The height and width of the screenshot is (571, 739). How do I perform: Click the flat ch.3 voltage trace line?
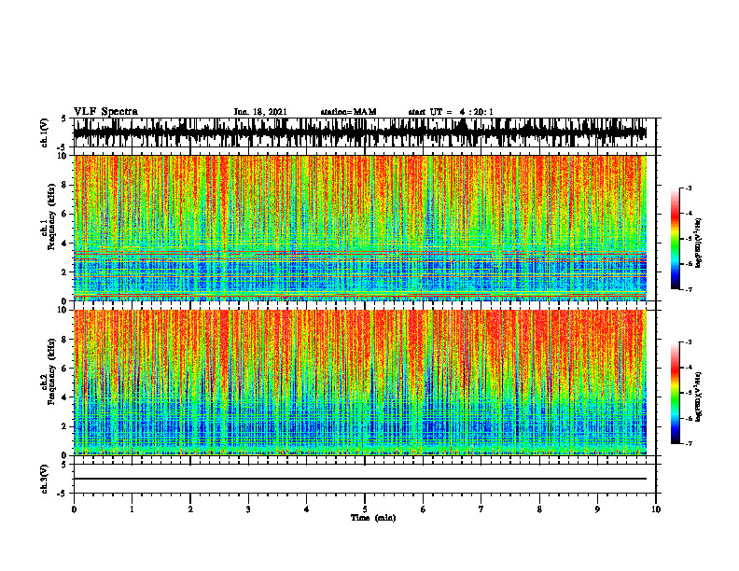point(360,479)
